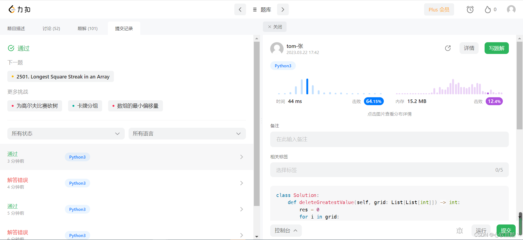
Task: Click the debug bug icon
Action: [x=460, y=231]
